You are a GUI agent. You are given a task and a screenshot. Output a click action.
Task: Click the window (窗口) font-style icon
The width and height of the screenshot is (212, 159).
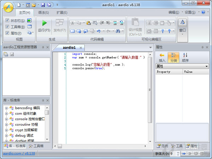(x=182, y=22)
